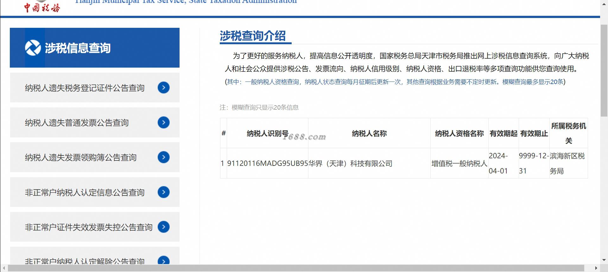Click arrow icon beside 非正常户证件失效发票失控公告查询
Viewport: 608px width, 272px height.
pyautogui.click(x=164, y=227)
